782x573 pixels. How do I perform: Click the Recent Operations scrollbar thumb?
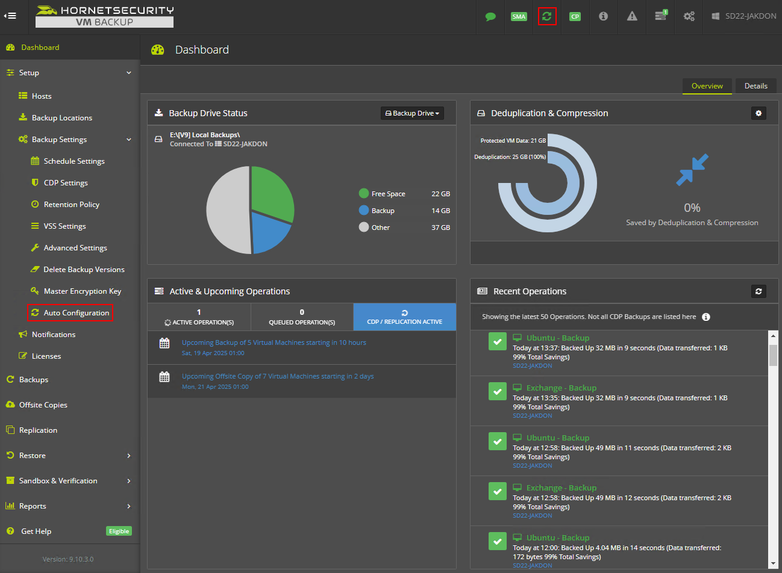(773, 355)
